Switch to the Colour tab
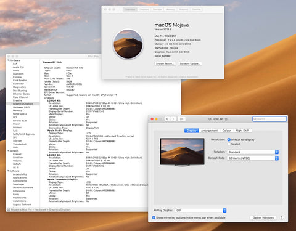296x231 pixels. (226, 131)
